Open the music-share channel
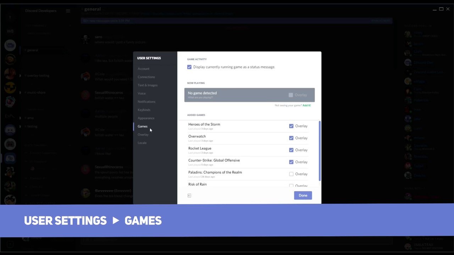454x255 pixels. pos(36,93)
